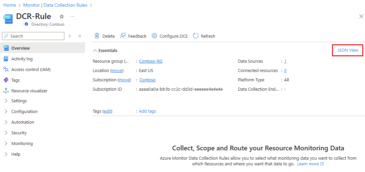Collapse the Essentials section
Image resolution: width=365 pixels, height=172 pixels.
(x=95, y=51)
